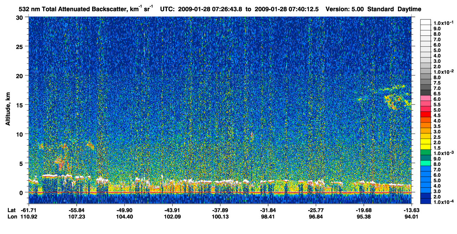
Task: Click the plot title '532 nm Total Attenuated Backscatter'
Action: point(73,9)
